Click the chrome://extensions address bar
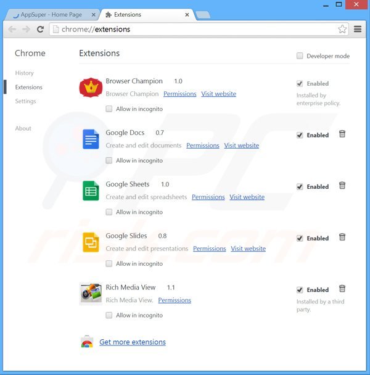Image resolution: width=370 pixels, height=375 pixels. point(199,29)
